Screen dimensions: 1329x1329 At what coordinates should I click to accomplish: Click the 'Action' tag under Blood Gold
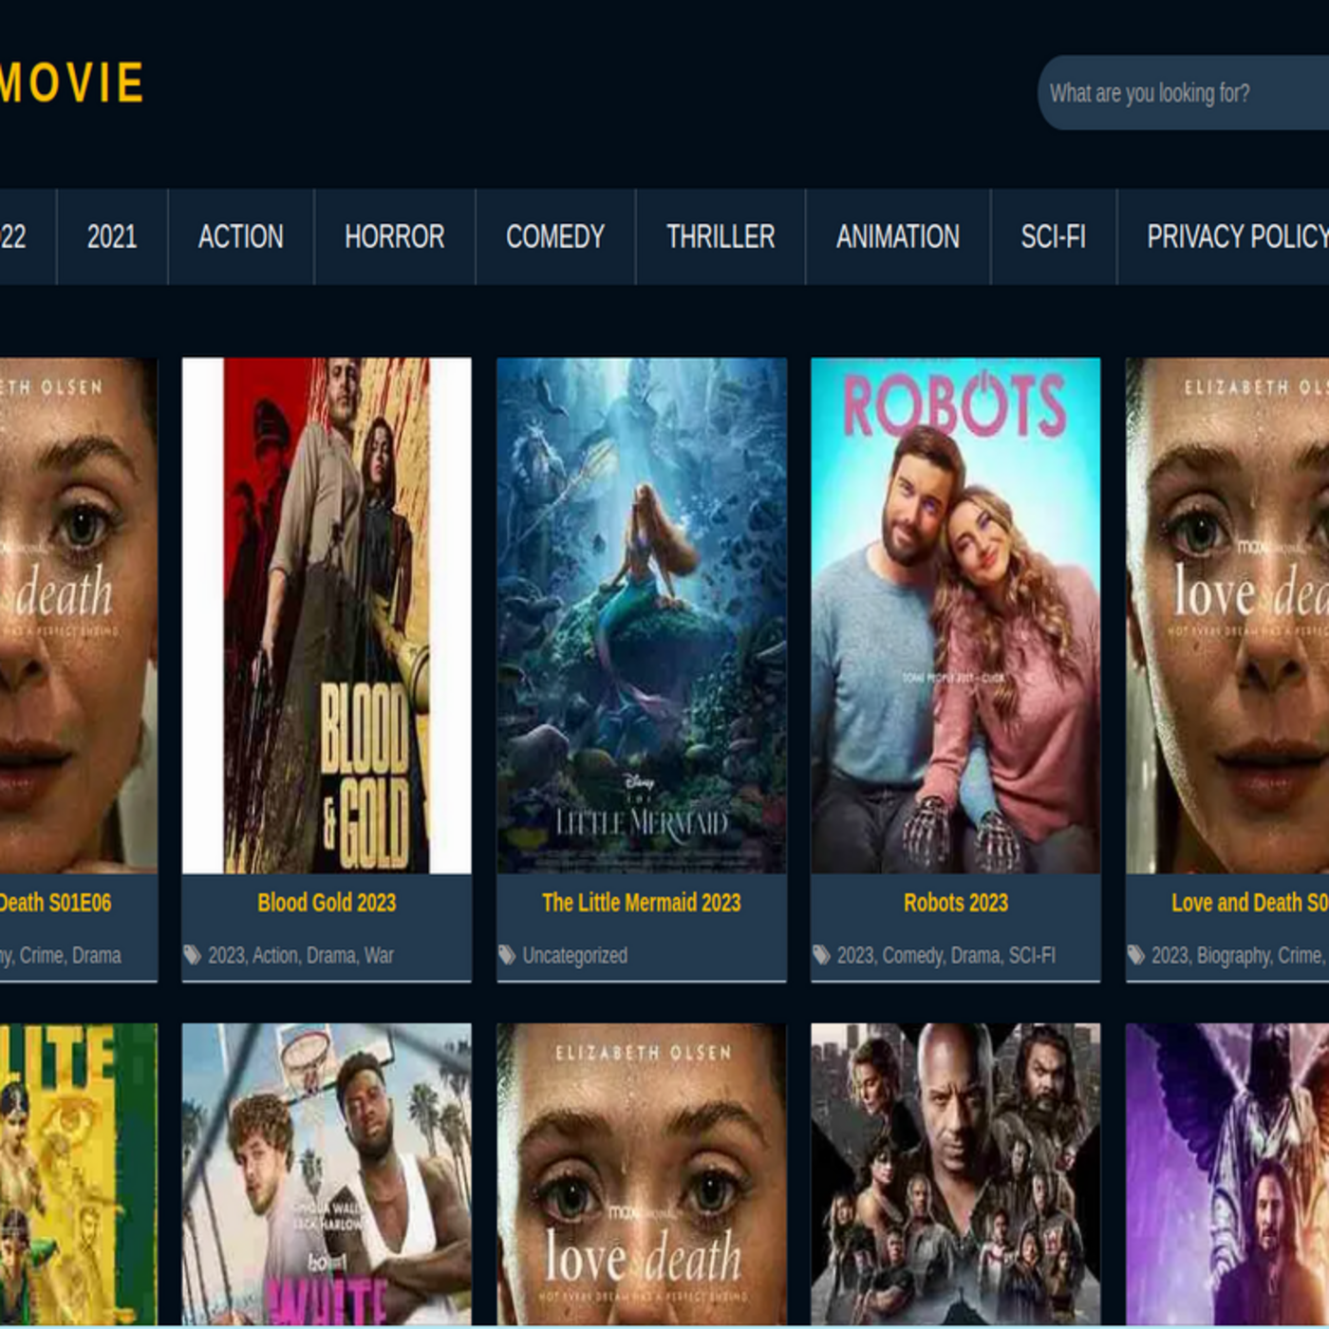[275, 955]
